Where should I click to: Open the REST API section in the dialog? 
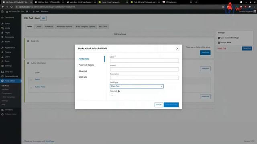(83, 77)
